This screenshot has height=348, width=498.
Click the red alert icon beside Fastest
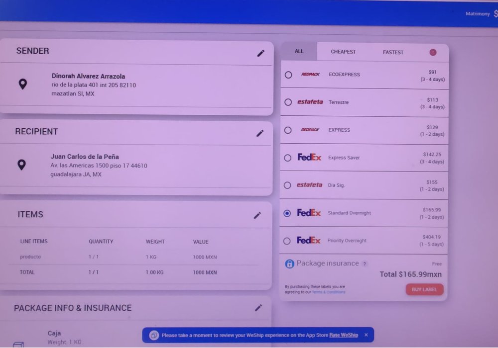(x=433, y=52)
